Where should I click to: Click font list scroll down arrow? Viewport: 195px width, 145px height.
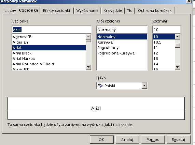click(88, 67)
